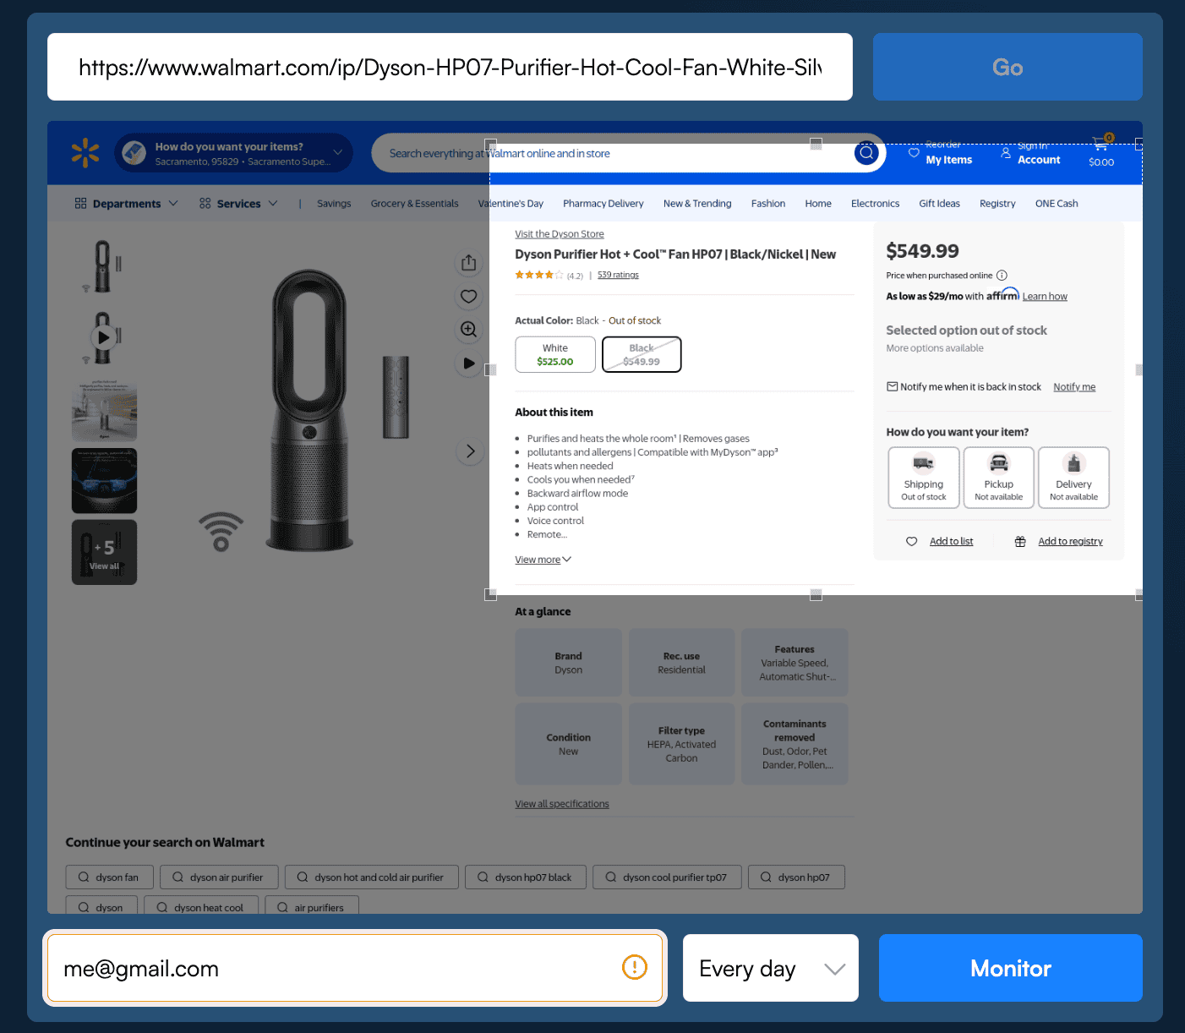
Task: Click the Shipping truck option card
Action: 924,478
